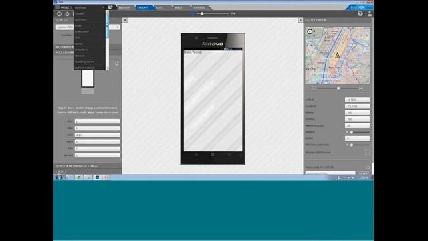Select last visible project in dropdown list
The width and height of the screenshot is (428, 241).
[90, 68]
